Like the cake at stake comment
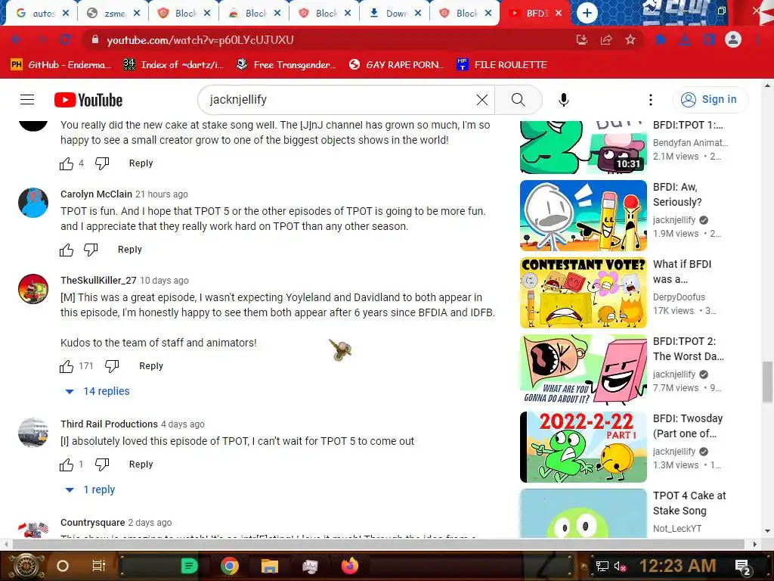Image resolution: width=774 pixels, height=581 pixels. 67,163
